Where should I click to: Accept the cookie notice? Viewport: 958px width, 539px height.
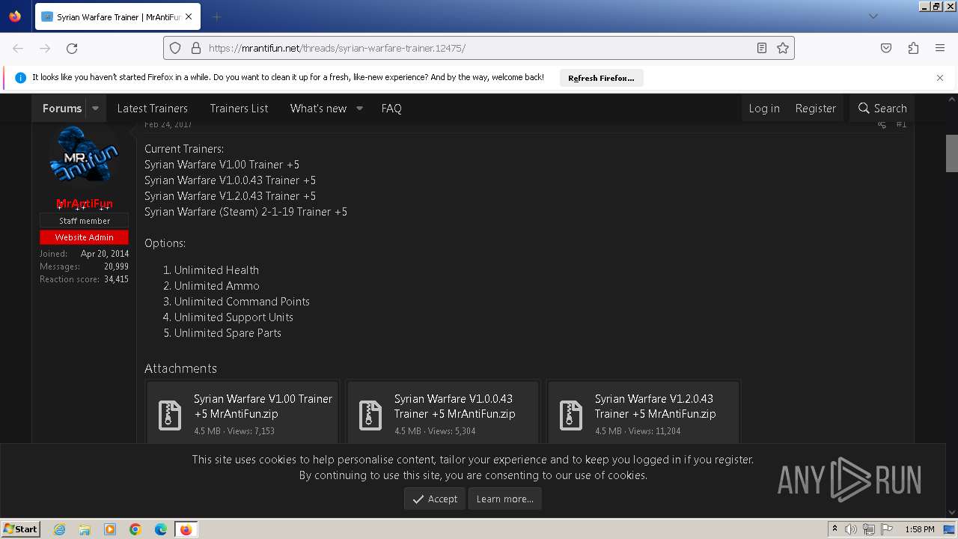tap(435, 499)
